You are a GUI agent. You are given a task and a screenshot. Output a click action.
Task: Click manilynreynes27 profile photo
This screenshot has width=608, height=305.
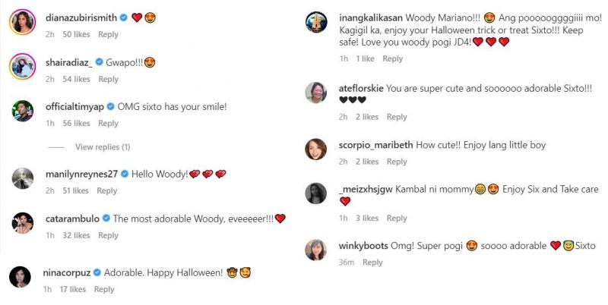point(22,178)
